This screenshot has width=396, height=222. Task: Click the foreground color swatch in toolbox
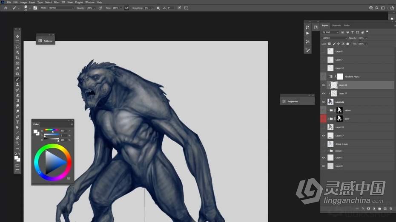pyautogui.click(x=16, y=158)
